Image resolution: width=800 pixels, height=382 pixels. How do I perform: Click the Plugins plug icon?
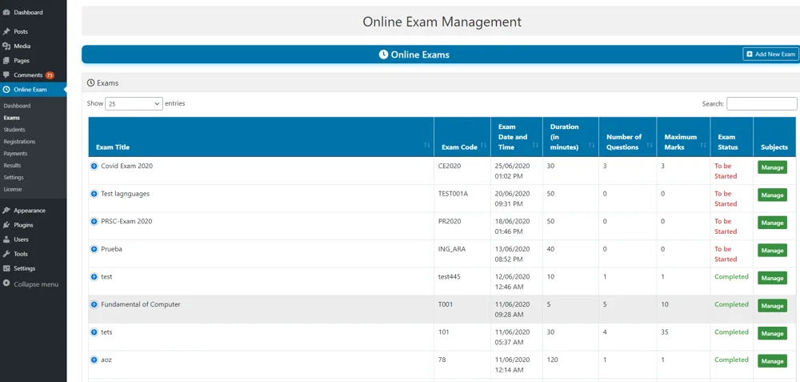pos(6,225)
